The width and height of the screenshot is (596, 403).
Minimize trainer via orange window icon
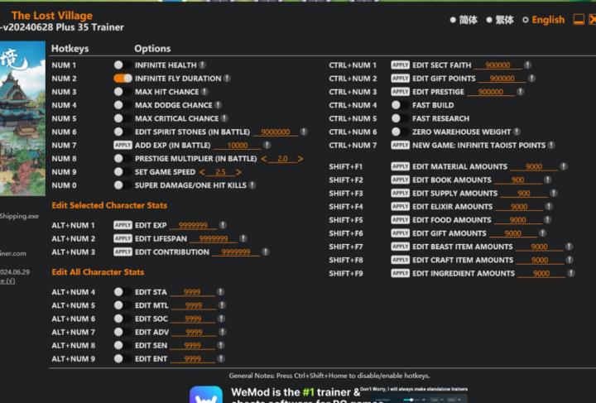[x=579, y=19]
